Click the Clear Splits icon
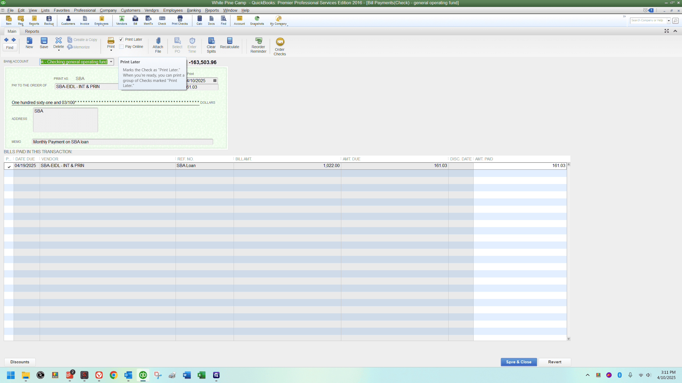The height and width of the screenshot is (383, 682). pyautogui.click(x=211, y=45)
